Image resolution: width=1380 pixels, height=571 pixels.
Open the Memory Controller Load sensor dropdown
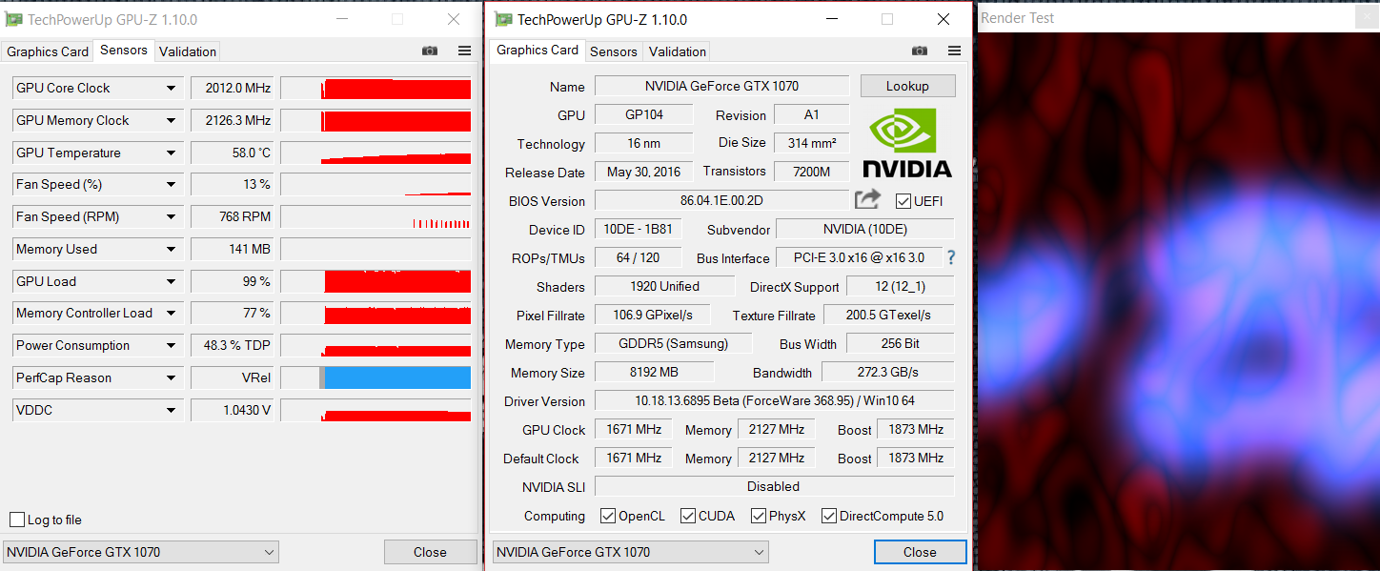(172, 313)
